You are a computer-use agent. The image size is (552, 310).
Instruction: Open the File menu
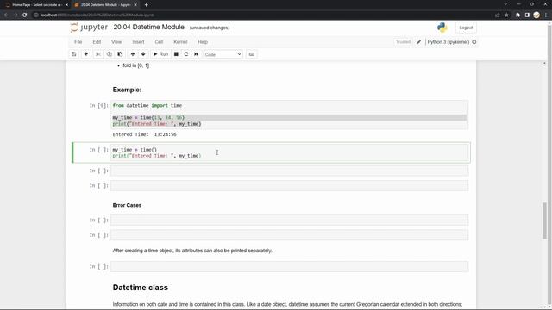pyautogui.click(x=78, y=42)
